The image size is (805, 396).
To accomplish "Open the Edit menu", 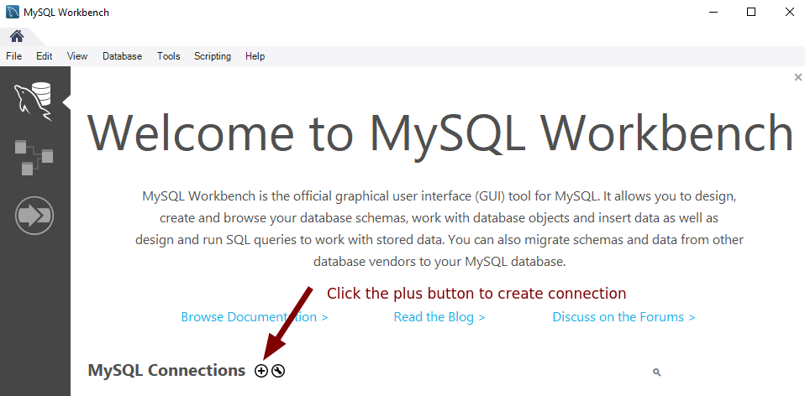I will [45, 56].
